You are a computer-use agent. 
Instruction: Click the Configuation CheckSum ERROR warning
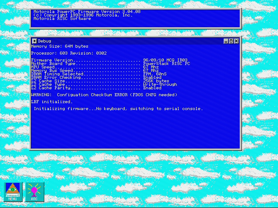pos(104,95)
